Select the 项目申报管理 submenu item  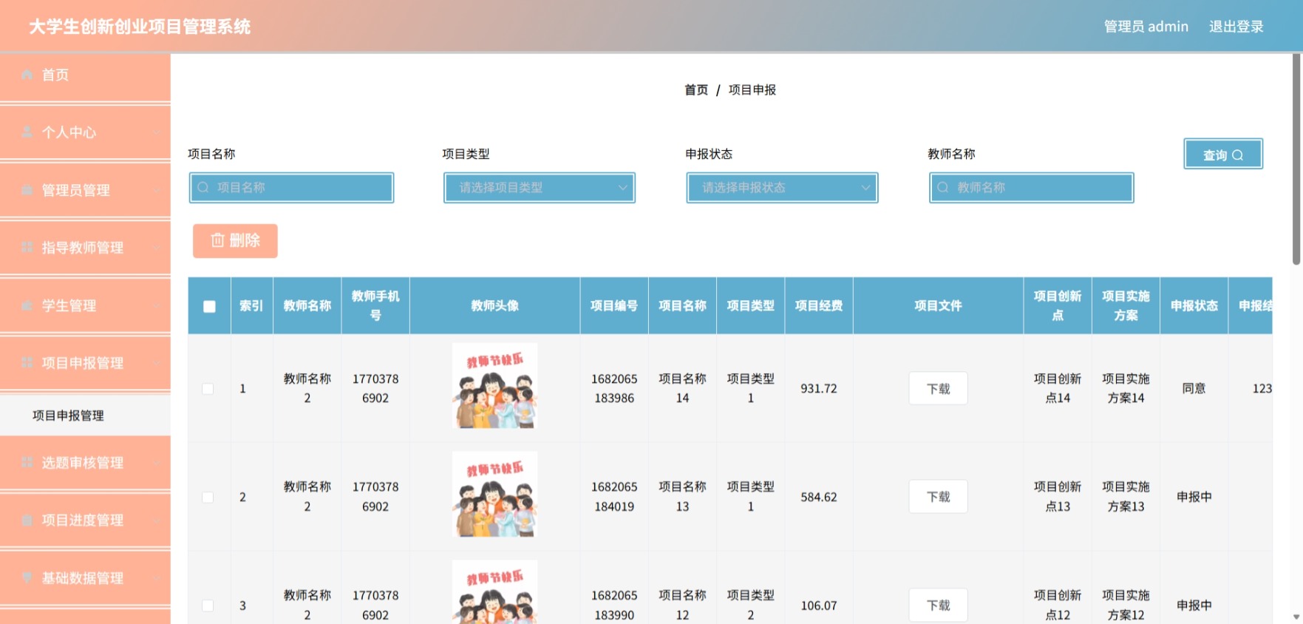(85, 416)
